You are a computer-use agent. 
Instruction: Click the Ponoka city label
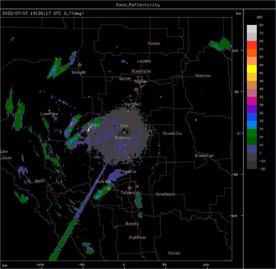(x=154, y=43)
